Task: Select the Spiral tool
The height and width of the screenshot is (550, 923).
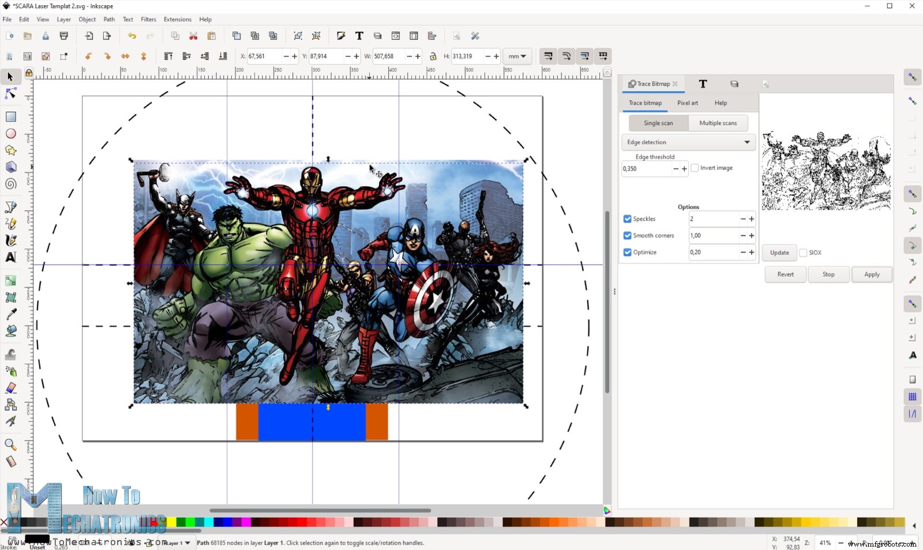Action: click(10, 184)
